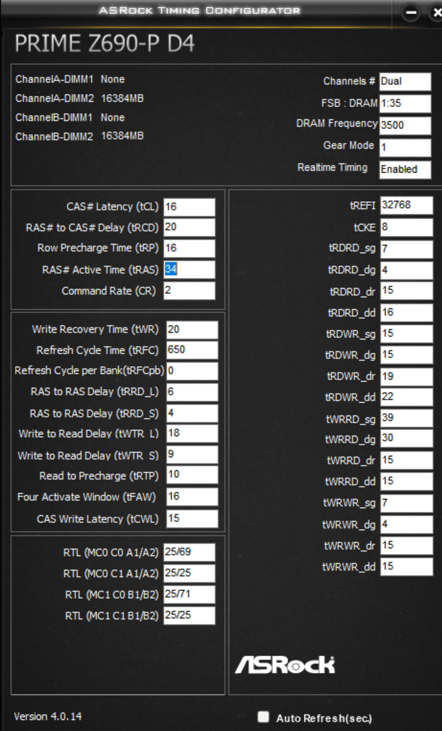Edit the Write to Read Delay tWTR_S field
The height and width of the screenshot is (731, 442).
[x=193, y=455]
